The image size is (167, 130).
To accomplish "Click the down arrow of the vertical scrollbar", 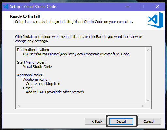I will 148,100.
